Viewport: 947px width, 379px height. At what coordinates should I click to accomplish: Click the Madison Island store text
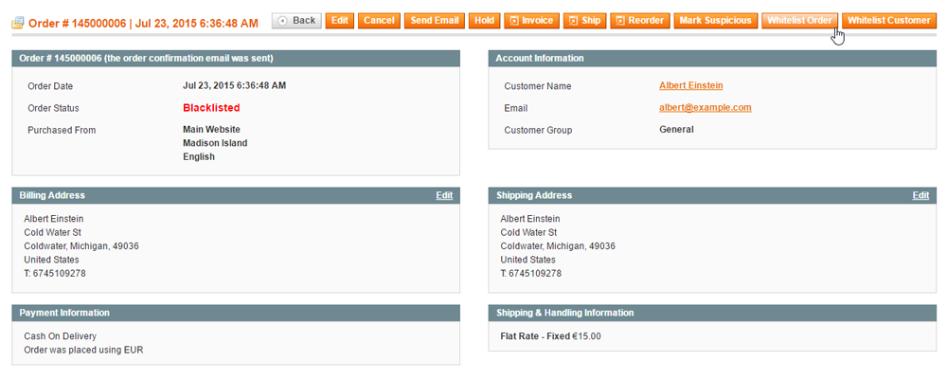click(215, 143)
